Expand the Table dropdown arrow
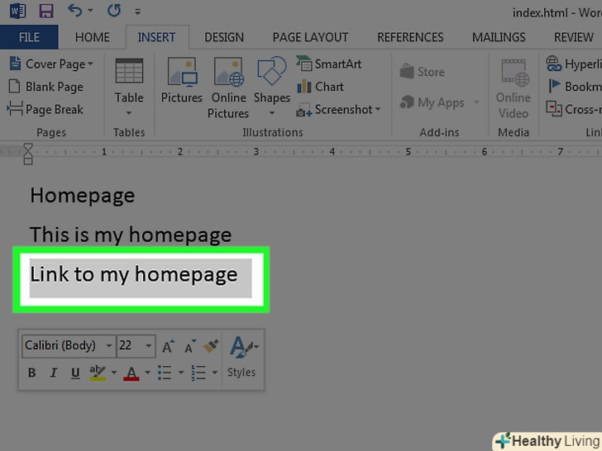 (x=129, y=112)
